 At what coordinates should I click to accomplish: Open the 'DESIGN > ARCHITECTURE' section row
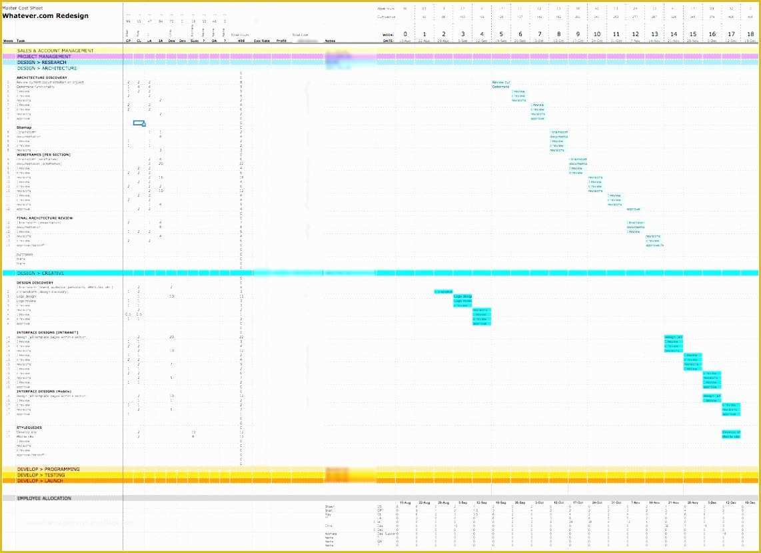[x=380, y=68]
